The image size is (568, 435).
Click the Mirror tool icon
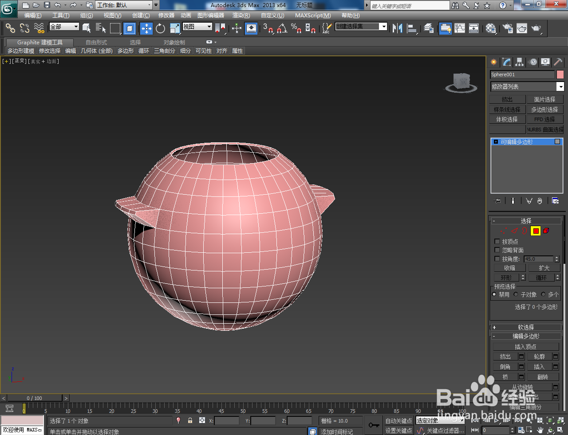click(397, 28)
